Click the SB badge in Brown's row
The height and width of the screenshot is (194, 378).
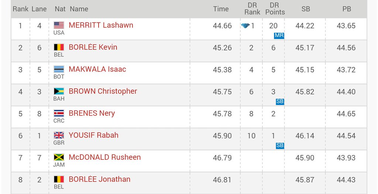click(x=280, y=102)
